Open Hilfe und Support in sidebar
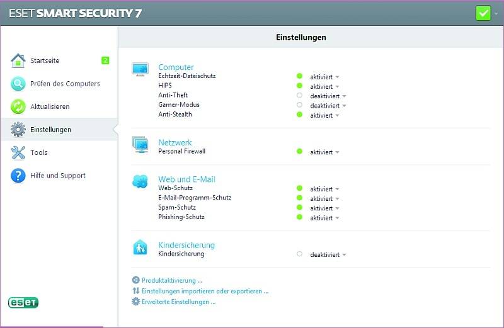The image size is (504, 328). 59,176
